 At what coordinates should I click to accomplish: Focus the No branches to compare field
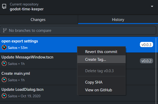pos(78,30)
